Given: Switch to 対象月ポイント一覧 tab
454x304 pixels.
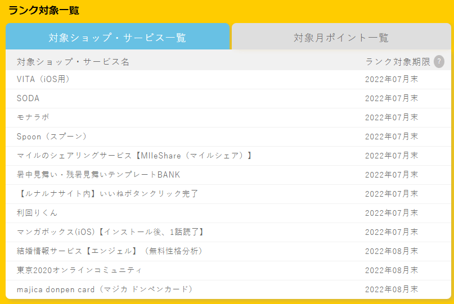Looking at the screenshot, I should pyautogui.click(x=341, y=37).
